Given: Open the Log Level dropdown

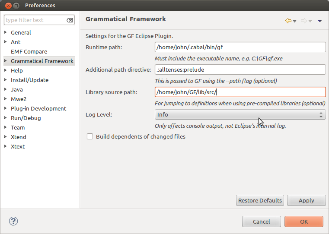Looking at the screenshot, I should (240, 114).
